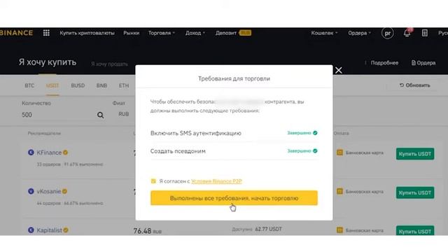Click KFinance verified badge icon
The image size is (448, 252).
coord(65,153)
